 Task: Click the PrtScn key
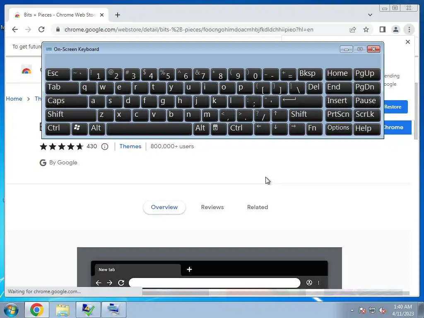[x=339, y=115]
